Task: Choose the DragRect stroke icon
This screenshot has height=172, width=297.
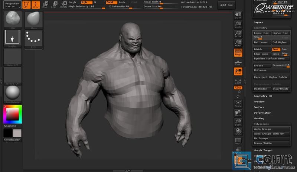Action: (x=13, y=38)
